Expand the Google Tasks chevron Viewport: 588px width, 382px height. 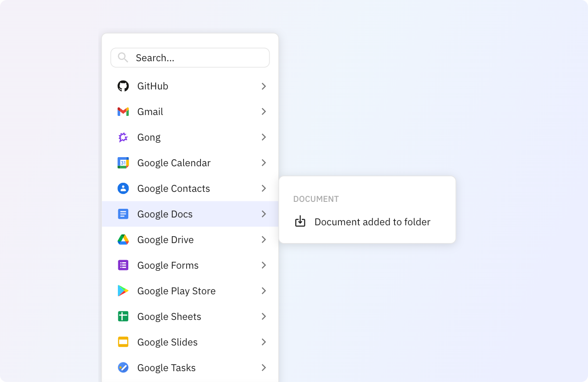[264, 368]
